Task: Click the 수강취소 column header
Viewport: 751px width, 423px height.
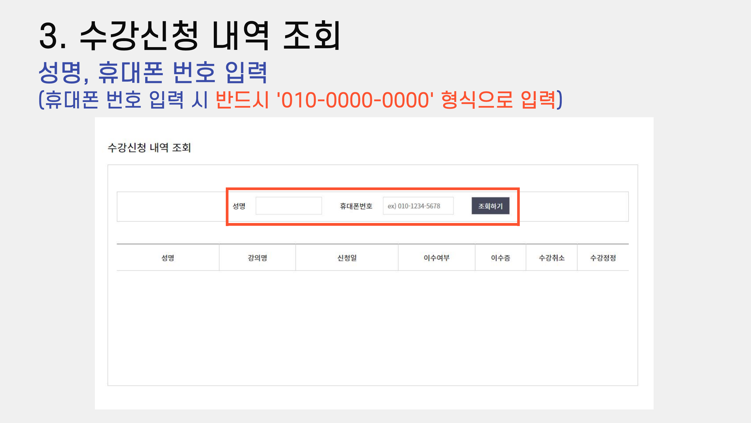Action: coord(551,258)
